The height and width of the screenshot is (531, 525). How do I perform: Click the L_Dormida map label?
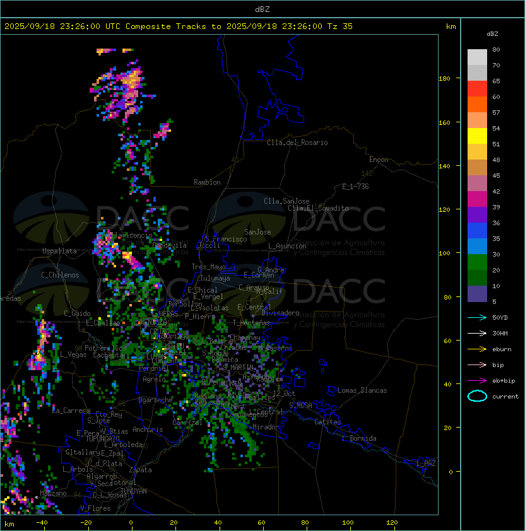coord(359,438)
